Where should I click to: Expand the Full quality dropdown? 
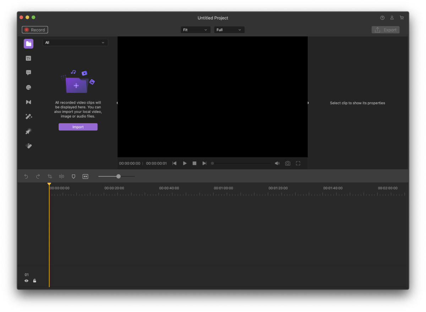coord(229,30)
